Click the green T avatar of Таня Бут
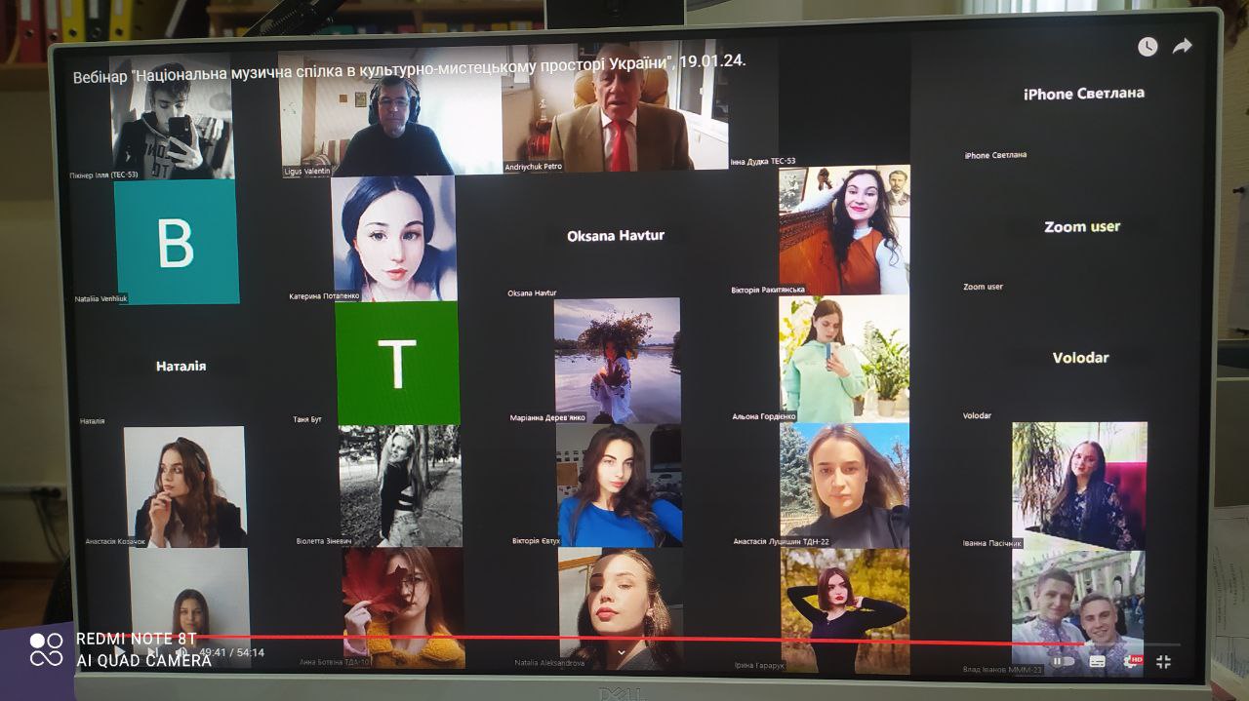The width and height of the screenshot is (1249, 701). 397,363
